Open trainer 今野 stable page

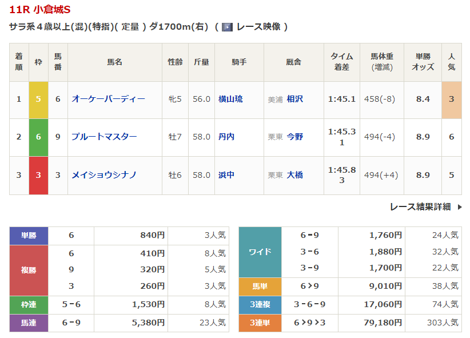point(294,137)
